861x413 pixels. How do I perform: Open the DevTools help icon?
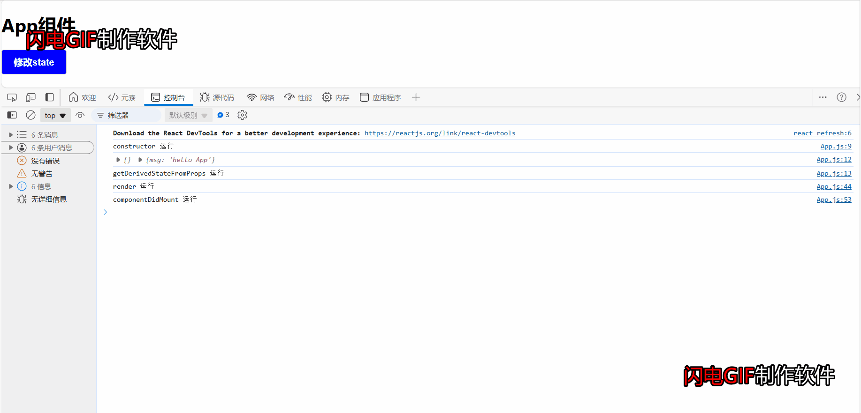click(841, 97)
